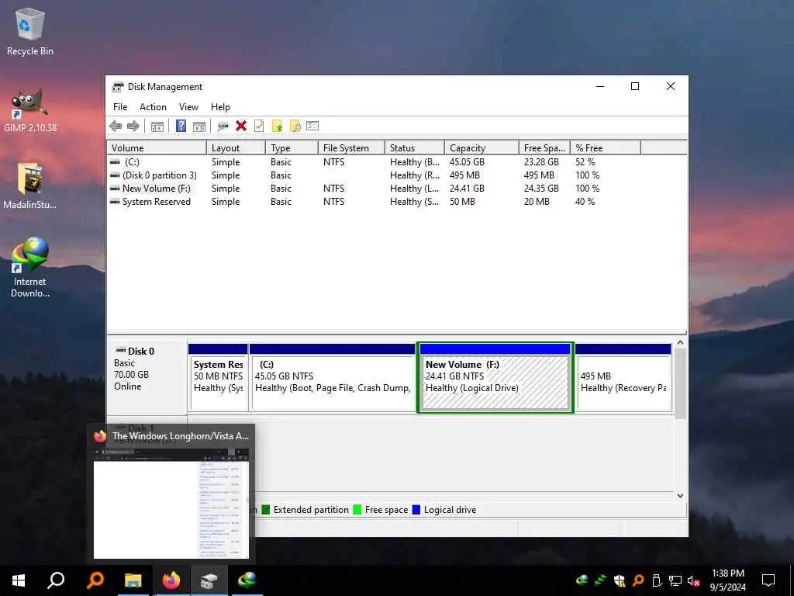Select the New Volume (F:) logical drive block
This screenshot has height=596, width=794.
tap(495, 378)
